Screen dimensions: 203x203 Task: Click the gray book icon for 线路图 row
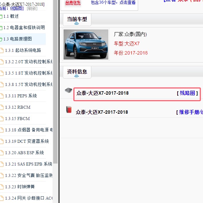(69, 90)
